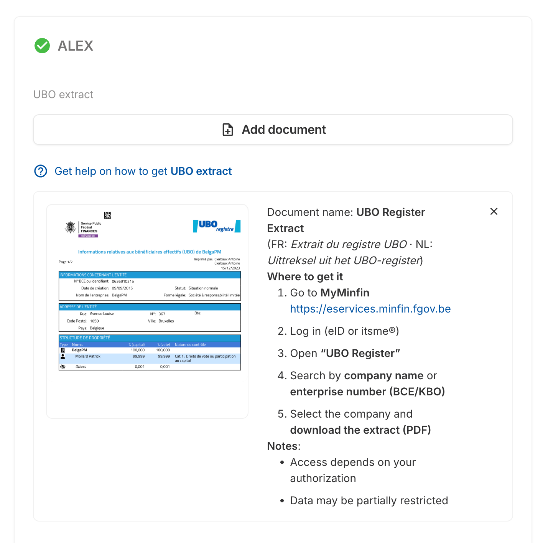The height and width of the screenshot is (543, 543).
Task: Click the QR code in sample document
Action: pyautogui.click(x=108, y=215)
